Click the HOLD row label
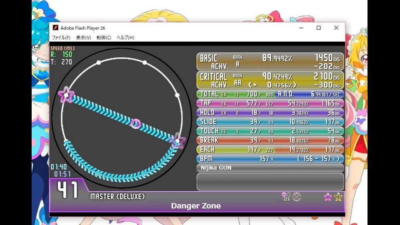The height and width of the screenshot is (225, 400). (x=207, y=112)
